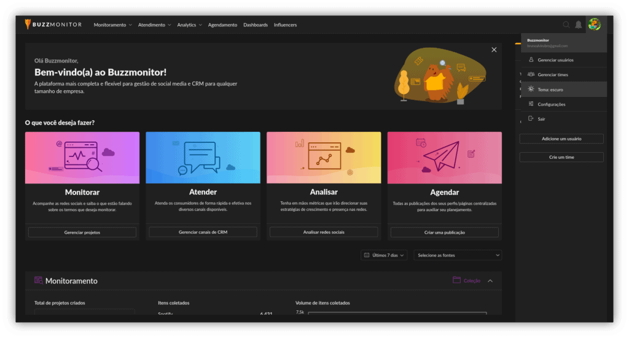Go to the Dashboards menu item
This screenshot has height=338, width=629.
[x=256, y=25]
